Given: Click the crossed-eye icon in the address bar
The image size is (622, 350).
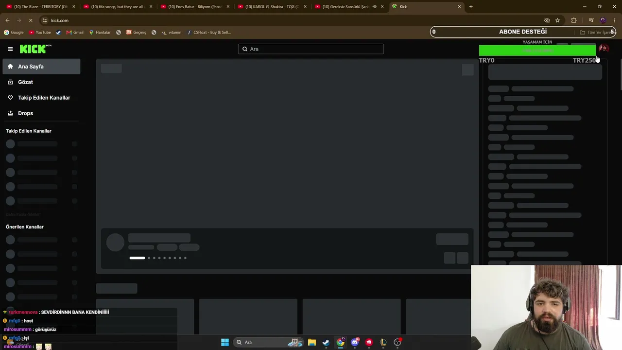Looking at the screenshot, I should pyautogui.click(x=547, y=20).
